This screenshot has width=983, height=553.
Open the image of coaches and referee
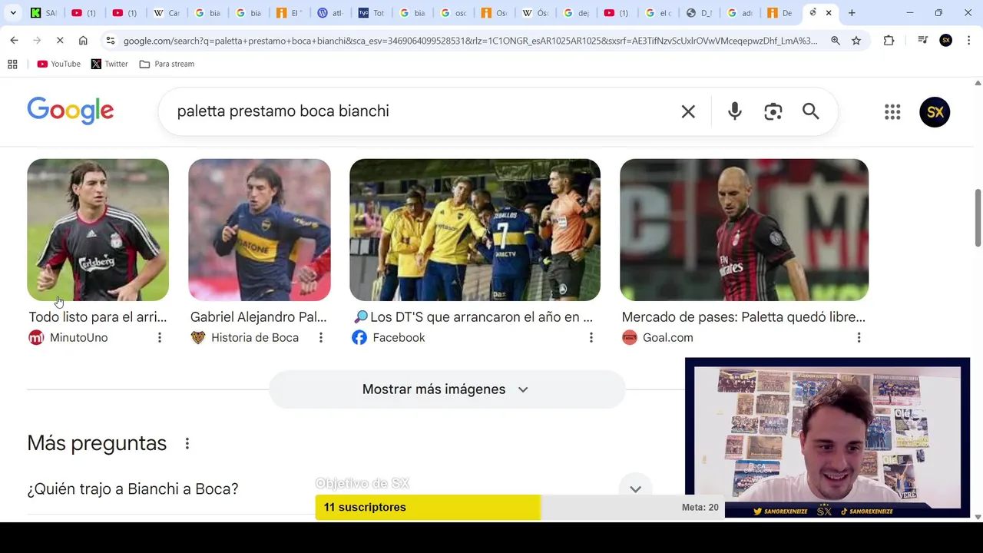475,230
